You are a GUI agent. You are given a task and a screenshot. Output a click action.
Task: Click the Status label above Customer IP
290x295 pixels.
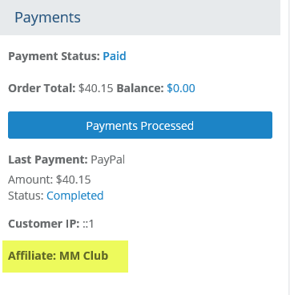pyautogui.click(x=26, y=196)
